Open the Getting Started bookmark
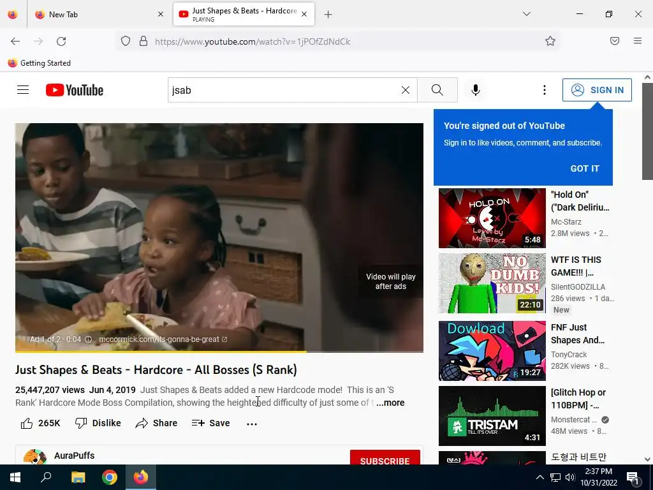 pos(40,63)
